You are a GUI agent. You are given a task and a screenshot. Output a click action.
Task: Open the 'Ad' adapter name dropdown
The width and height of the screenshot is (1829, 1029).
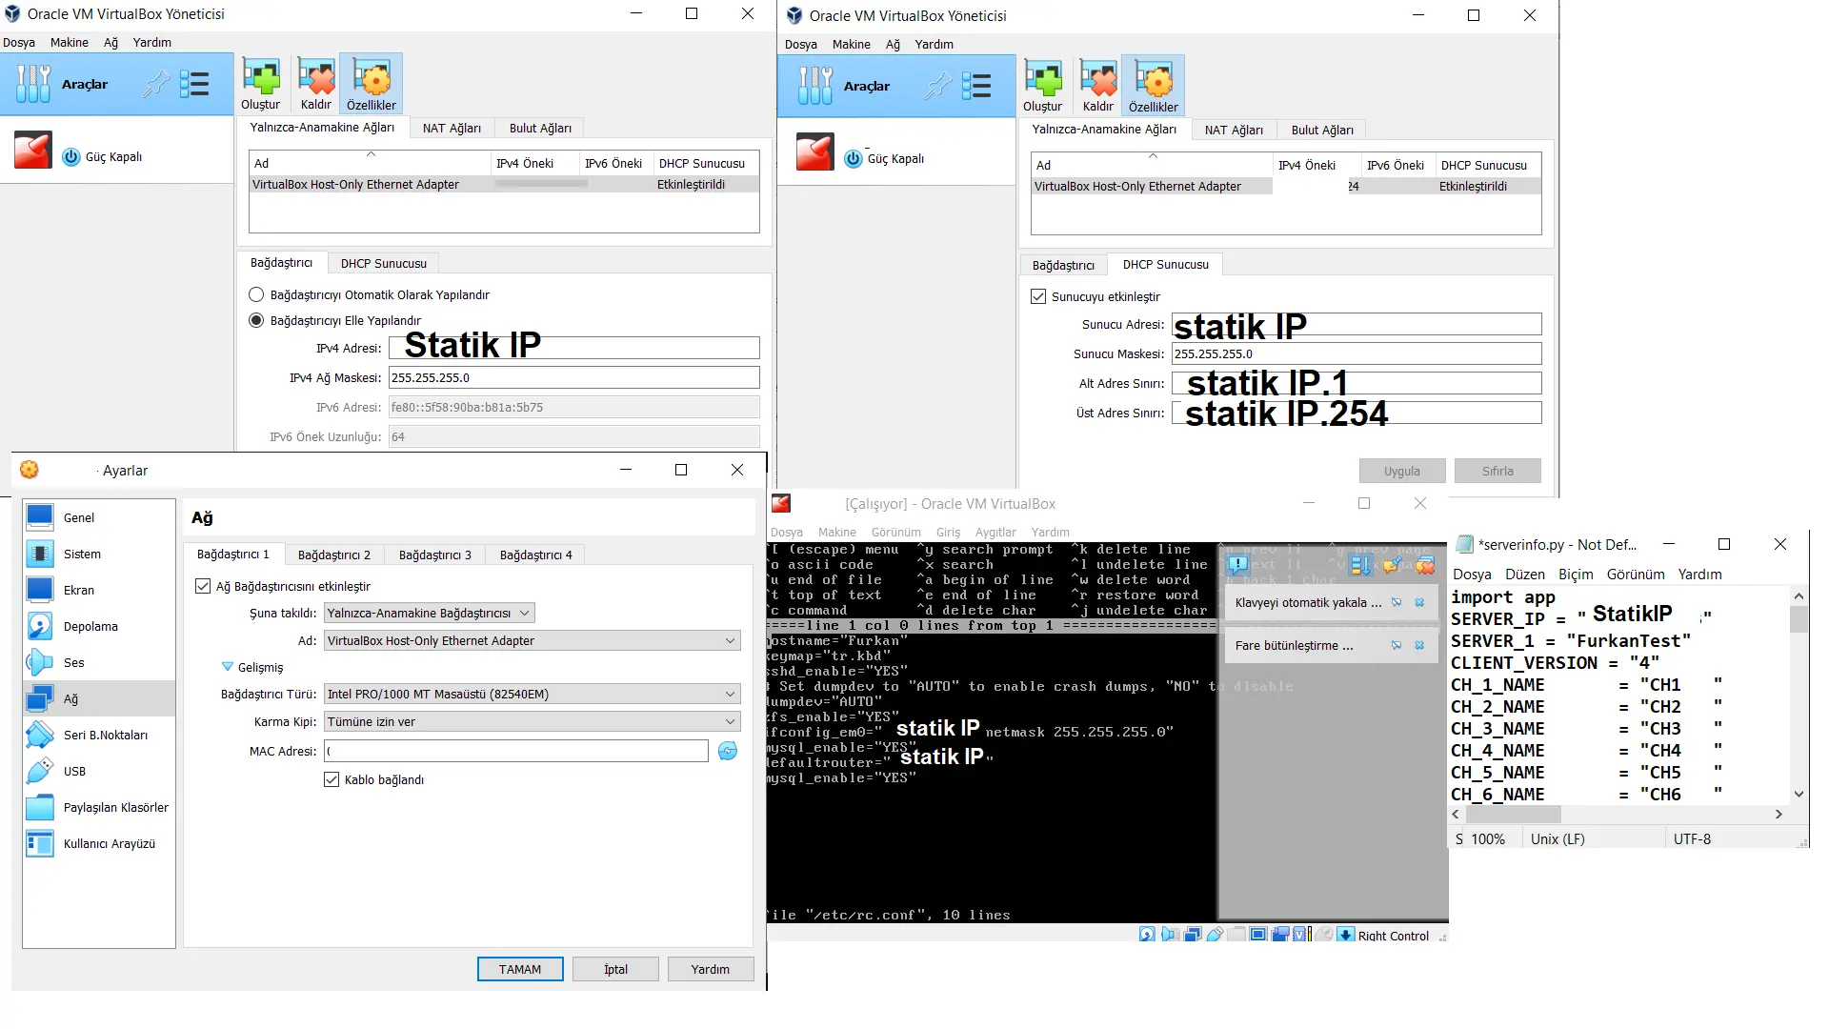533,640
